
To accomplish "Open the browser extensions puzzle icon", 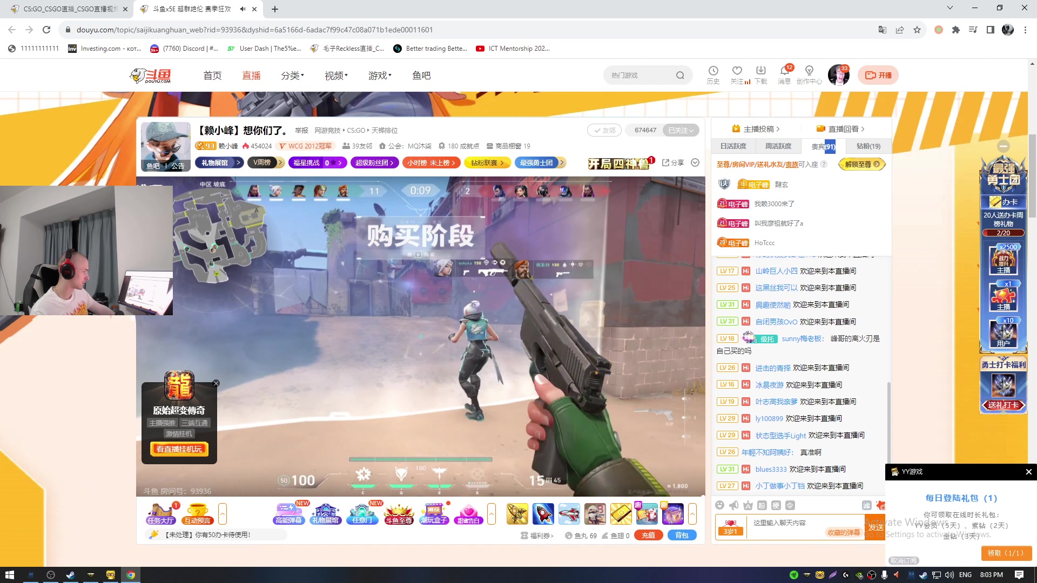I will pos(956,30).
